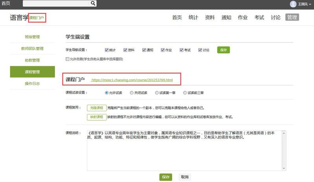Viewport: 314px width, 182px height.
Task: Select 助教管理 in the sidebar
Action: click(x=33, y=60)
